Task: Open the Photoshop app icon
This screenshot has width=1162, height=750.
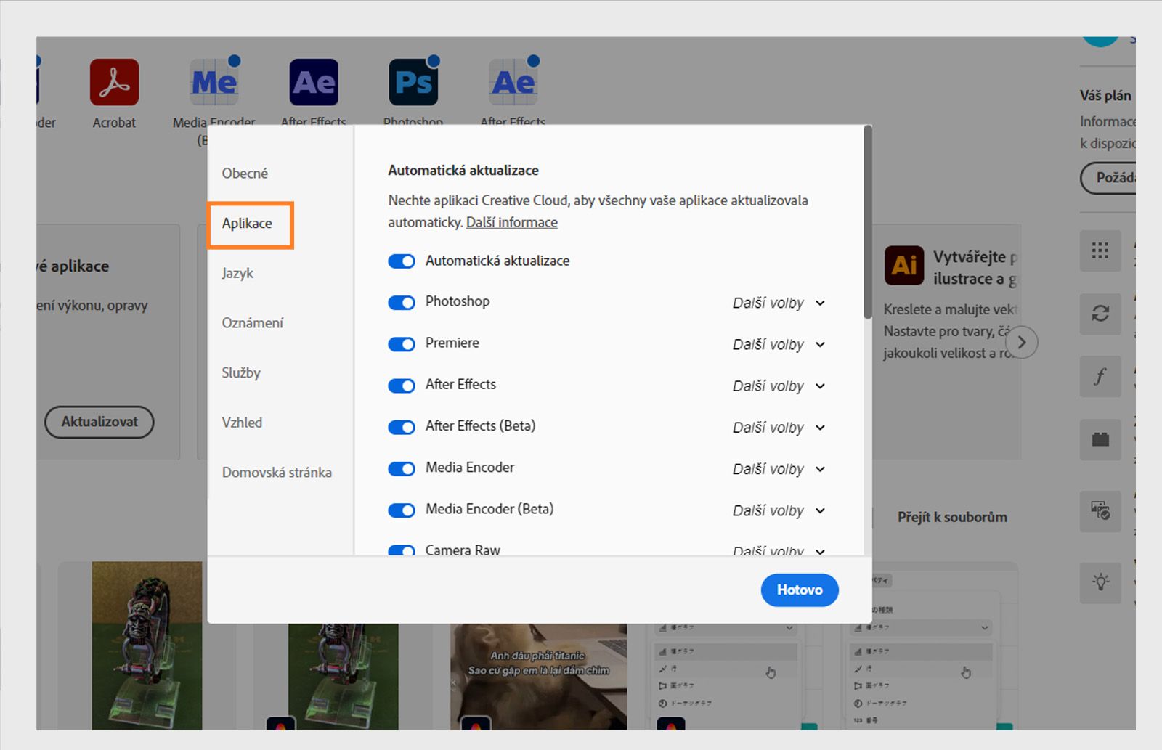Action: 413,82
